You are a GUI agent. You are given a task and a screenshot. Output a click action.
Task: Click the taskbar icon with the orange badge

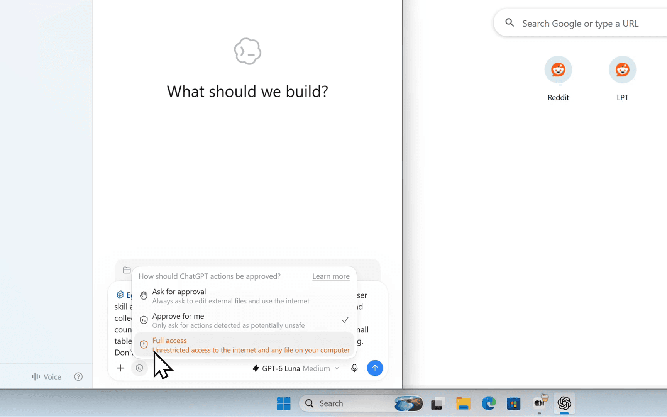[x=540, y=403]
